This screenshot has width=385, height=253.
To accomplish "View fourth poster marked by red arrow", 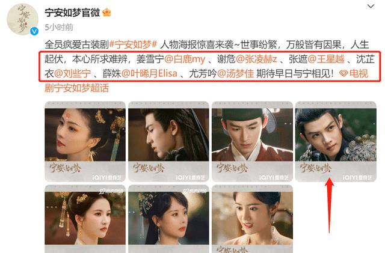I will [x=336, y=142].
